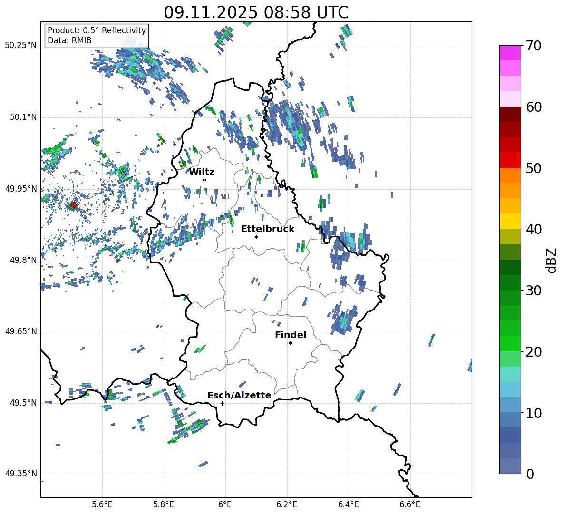This screenshot has height=514, width=563.
Task: Select the Ettelbruck city label
Action: click(x=267, y=229)
